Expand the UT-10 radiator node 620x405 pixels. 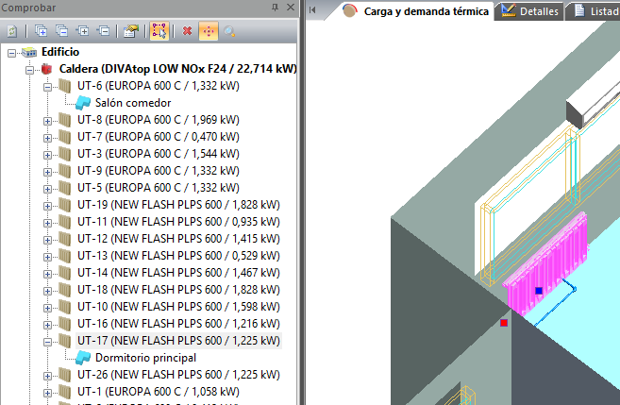(x=47, y=308)
